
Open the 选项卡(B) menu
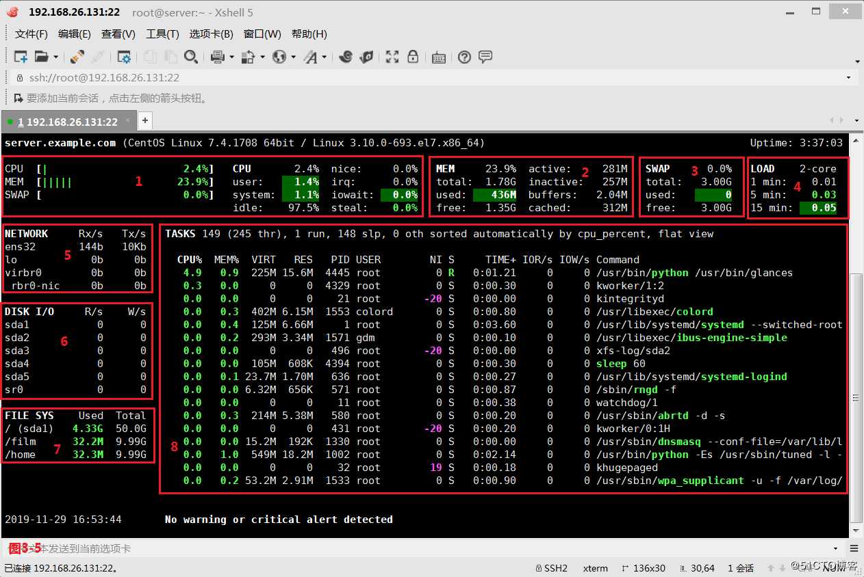tap(212, 34)
